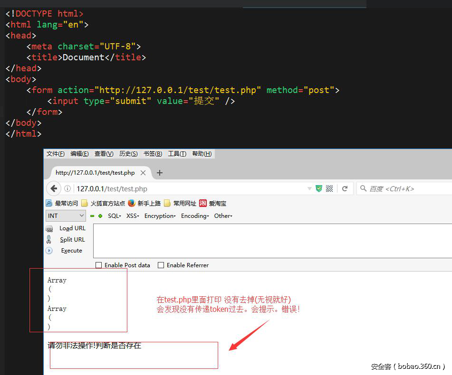Viewport: 452px width, 375px height.
Task: Click the 百度 search input field
Action: point(406,188)
